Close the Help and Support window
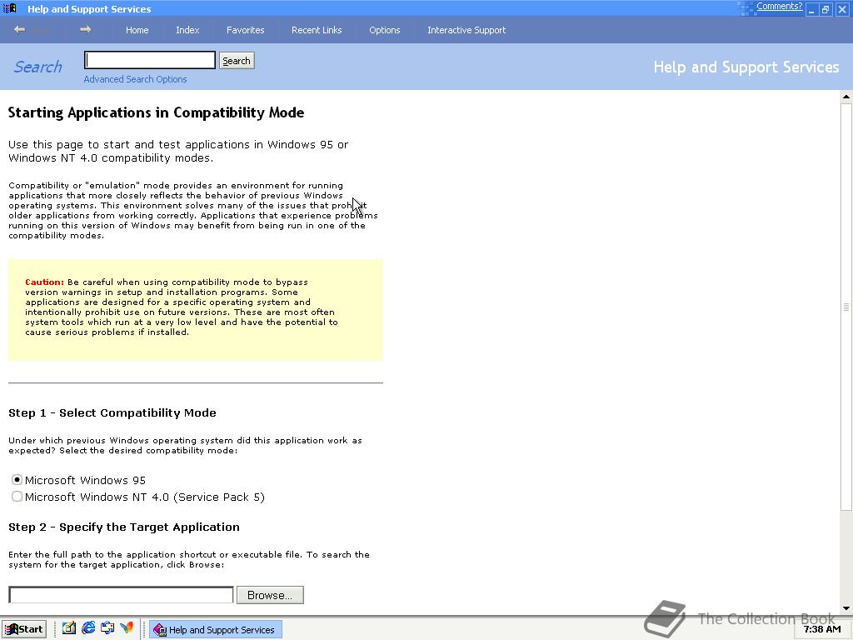The width and height of the screenshot is (853, 640). [841, 9]
